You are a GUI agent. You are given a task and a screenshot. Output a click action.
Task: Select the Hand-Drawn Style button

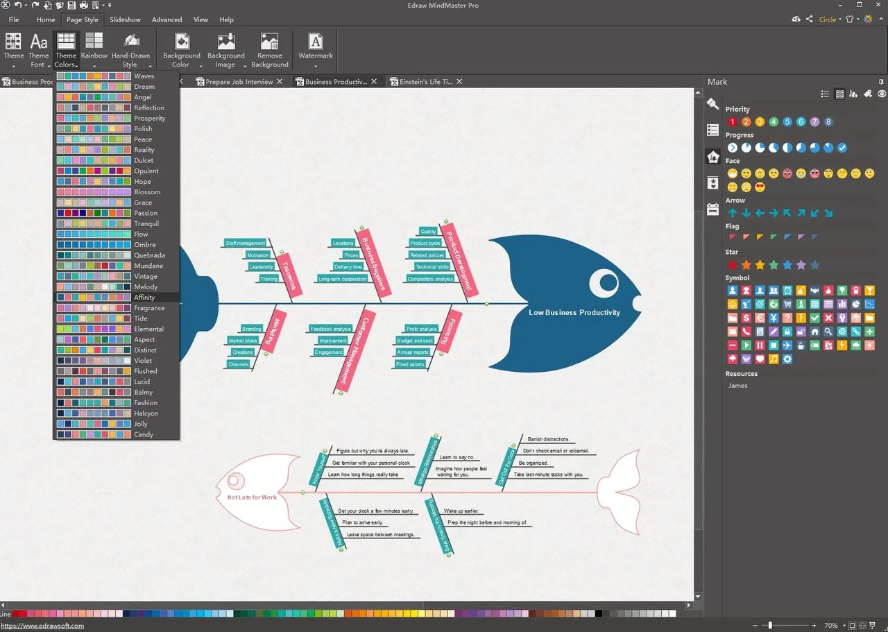130,50
